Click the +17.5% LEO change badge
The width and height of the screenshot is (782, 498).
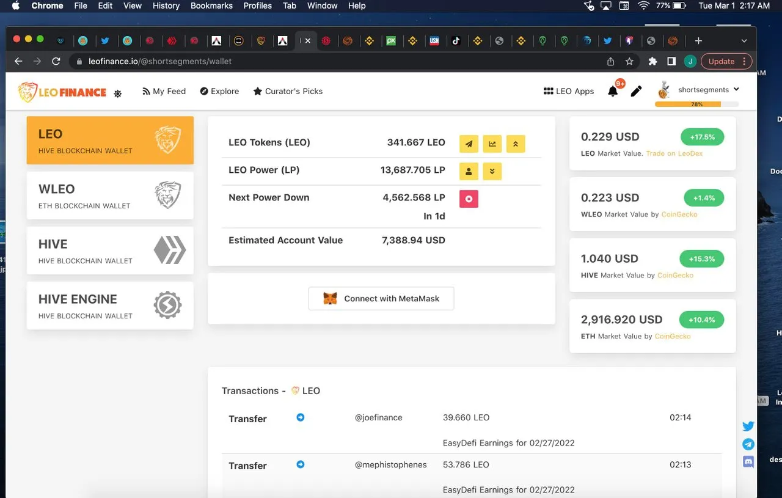702,137
